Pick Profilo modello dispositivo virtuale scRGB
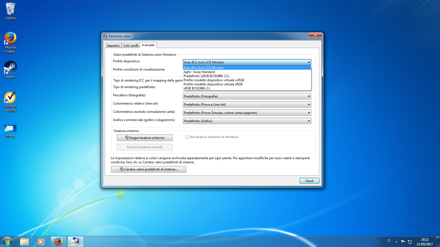This screenshot has height=247, width=440. tap(247, 80)
